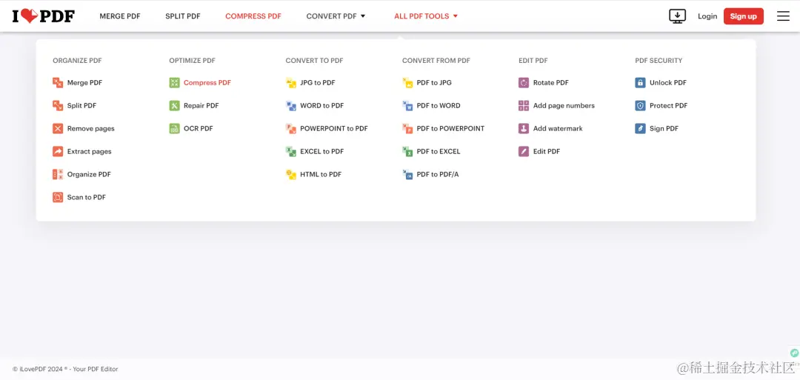800x380 pixels.
Task: Click the Add page numbers icon
Action: [x=524, y=106]
